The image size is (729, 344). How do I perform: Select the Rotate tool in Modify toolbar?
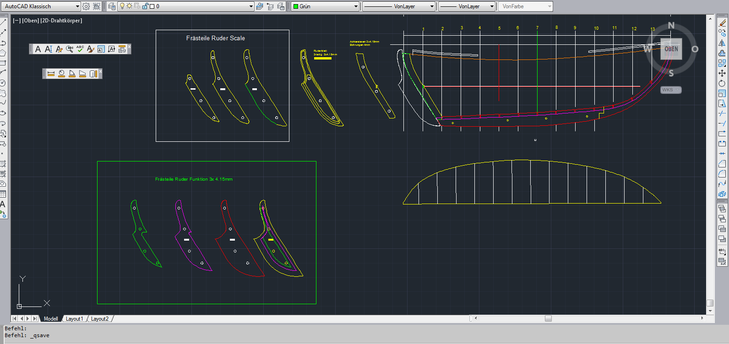point(722,83)
